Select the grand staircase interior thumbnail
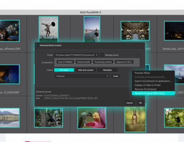184x142 pixels. pyautogui.click(x=135, y=31)
